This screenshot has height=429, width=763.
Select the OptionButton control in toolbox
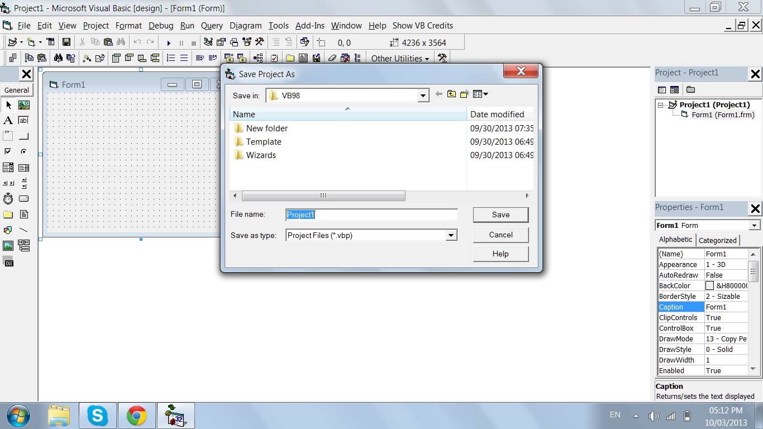click(x=23, y=151)
